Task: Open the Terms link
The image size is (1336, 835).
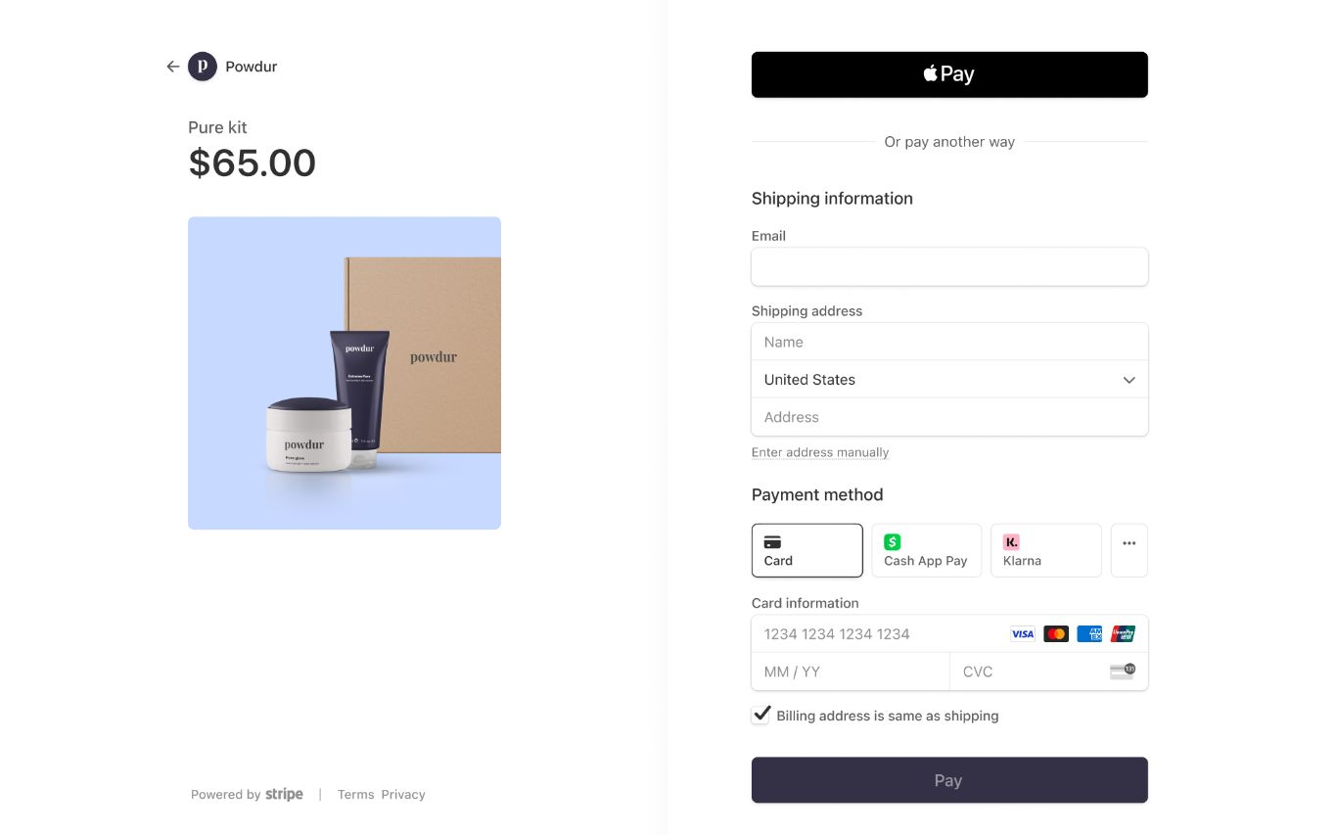Action: 355,795
